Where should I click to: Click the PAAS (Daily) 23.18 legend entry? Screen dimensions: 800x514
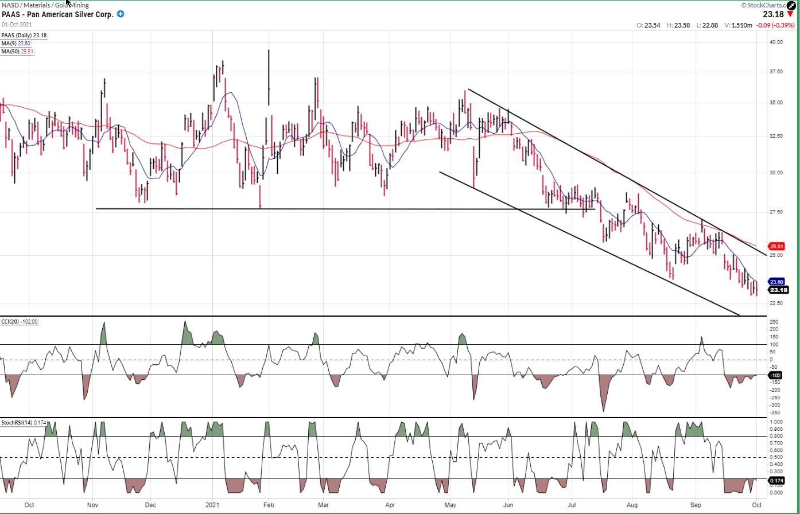tap(25, 36)
